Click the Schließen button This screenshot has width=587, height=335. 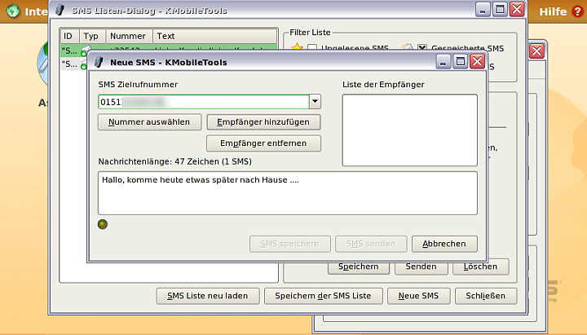486,296
